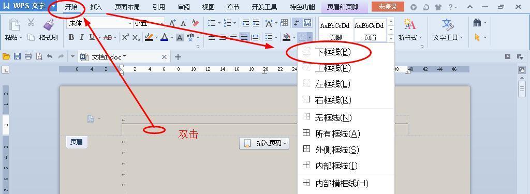Click the select cursor arrow icon

pos(477,37)
